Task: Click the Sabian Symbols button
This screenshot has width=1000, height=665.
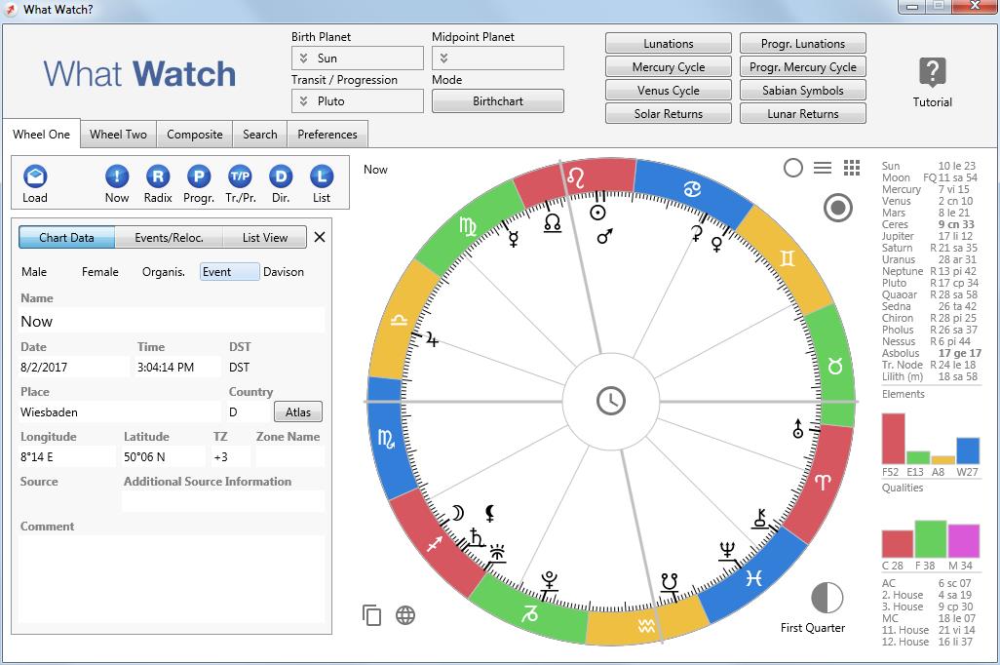Action: pos(803,91)
